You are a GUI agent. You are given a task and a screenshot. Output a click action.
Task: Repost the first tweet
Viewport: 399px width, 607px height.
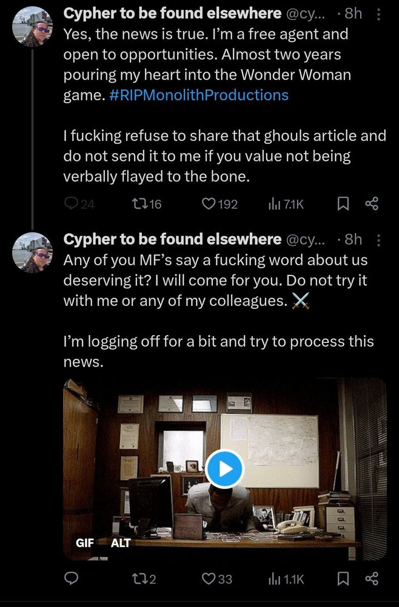[x=140, y=204]
